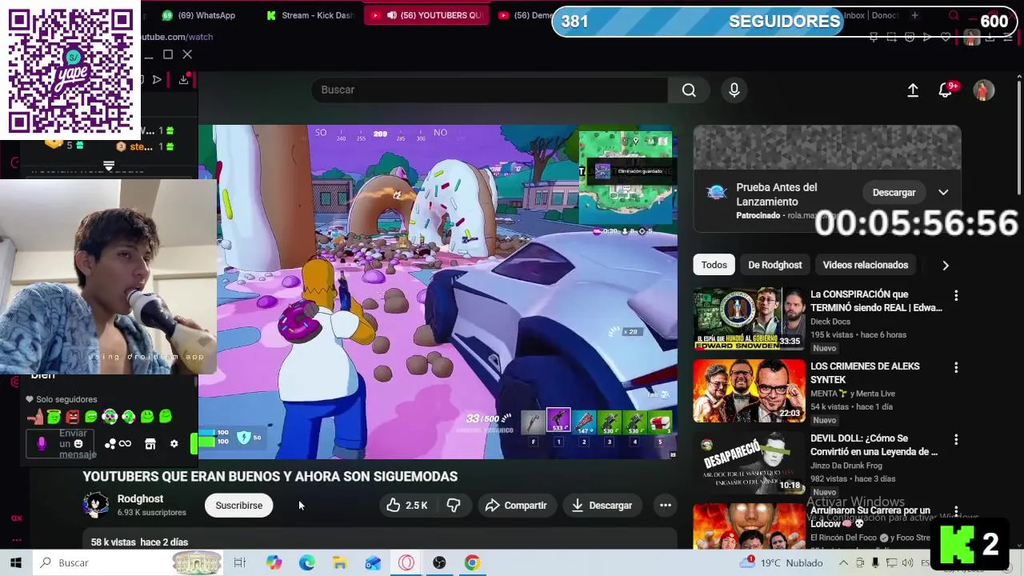Switch to Stream - Kick Dashboard tab

pyautogui.click(x=309, y=15)
